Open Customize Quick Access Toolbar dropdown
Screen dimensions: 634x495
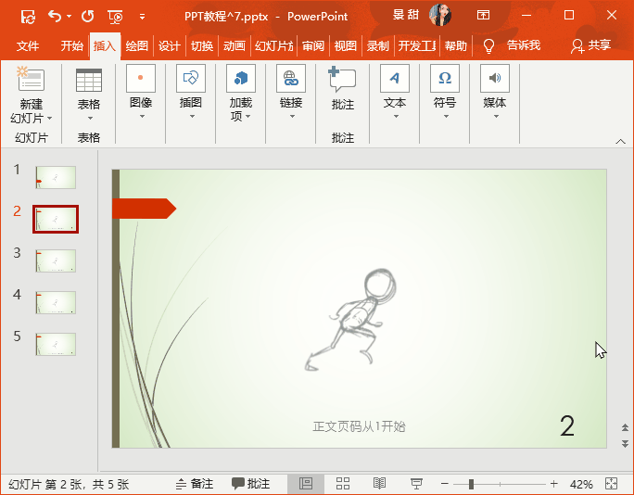pos(142,17)
